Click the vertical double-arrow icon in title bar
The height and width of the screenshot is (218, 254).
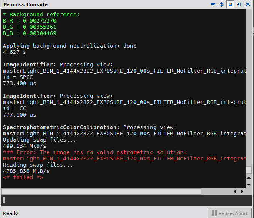221,5
